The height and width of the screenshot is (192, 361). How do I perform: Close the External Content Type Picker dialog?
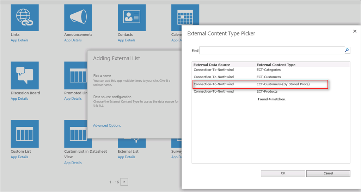[355, 31]
